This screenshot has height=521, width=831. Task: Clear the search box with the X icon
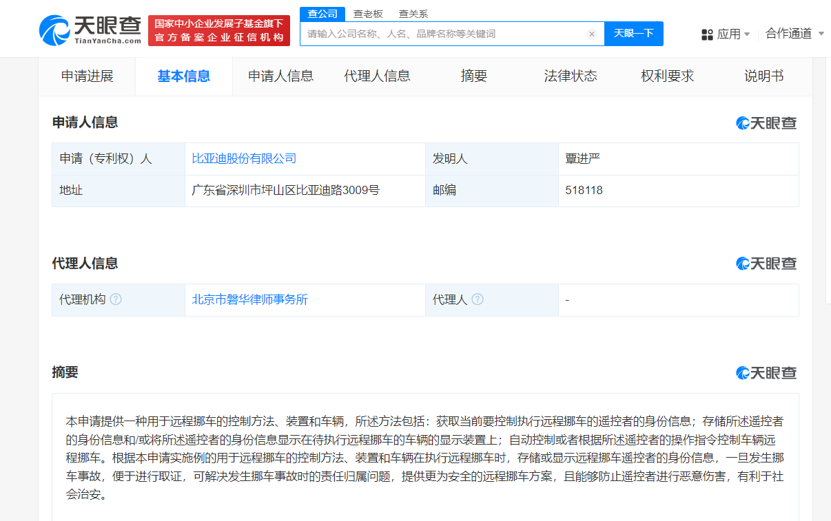click(591, 34)
